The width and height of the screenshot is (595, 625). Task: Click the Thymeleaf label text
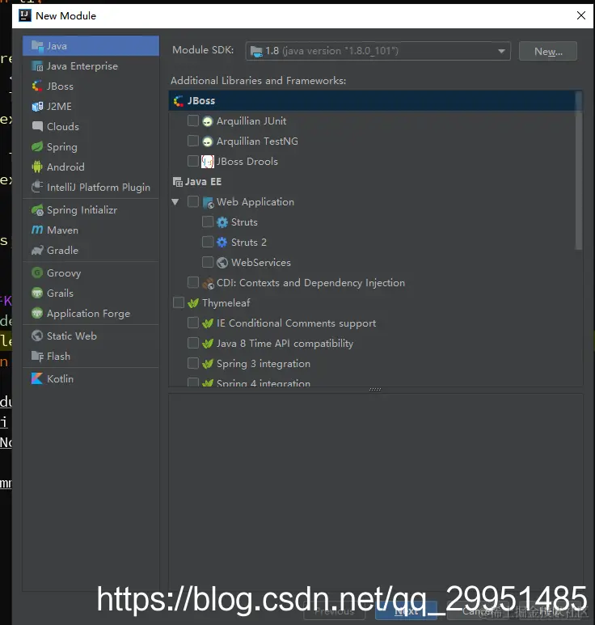pos(226,303)
